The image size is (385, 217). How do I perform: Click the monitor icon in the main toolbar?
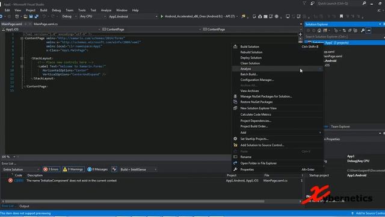pyautogui.click(x=288, y=16)
